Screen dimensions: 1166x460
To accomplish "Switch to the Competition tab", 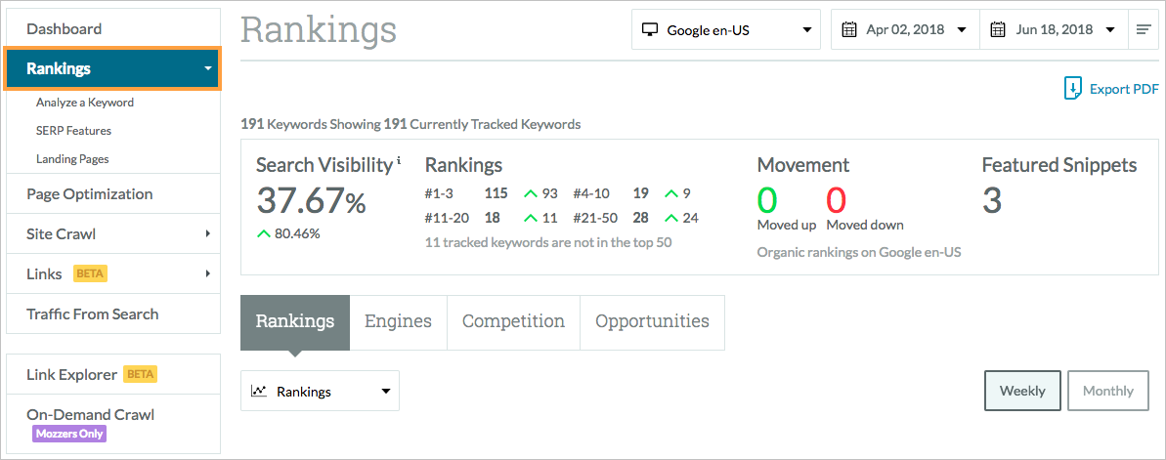I will click(x=513, y=321).
